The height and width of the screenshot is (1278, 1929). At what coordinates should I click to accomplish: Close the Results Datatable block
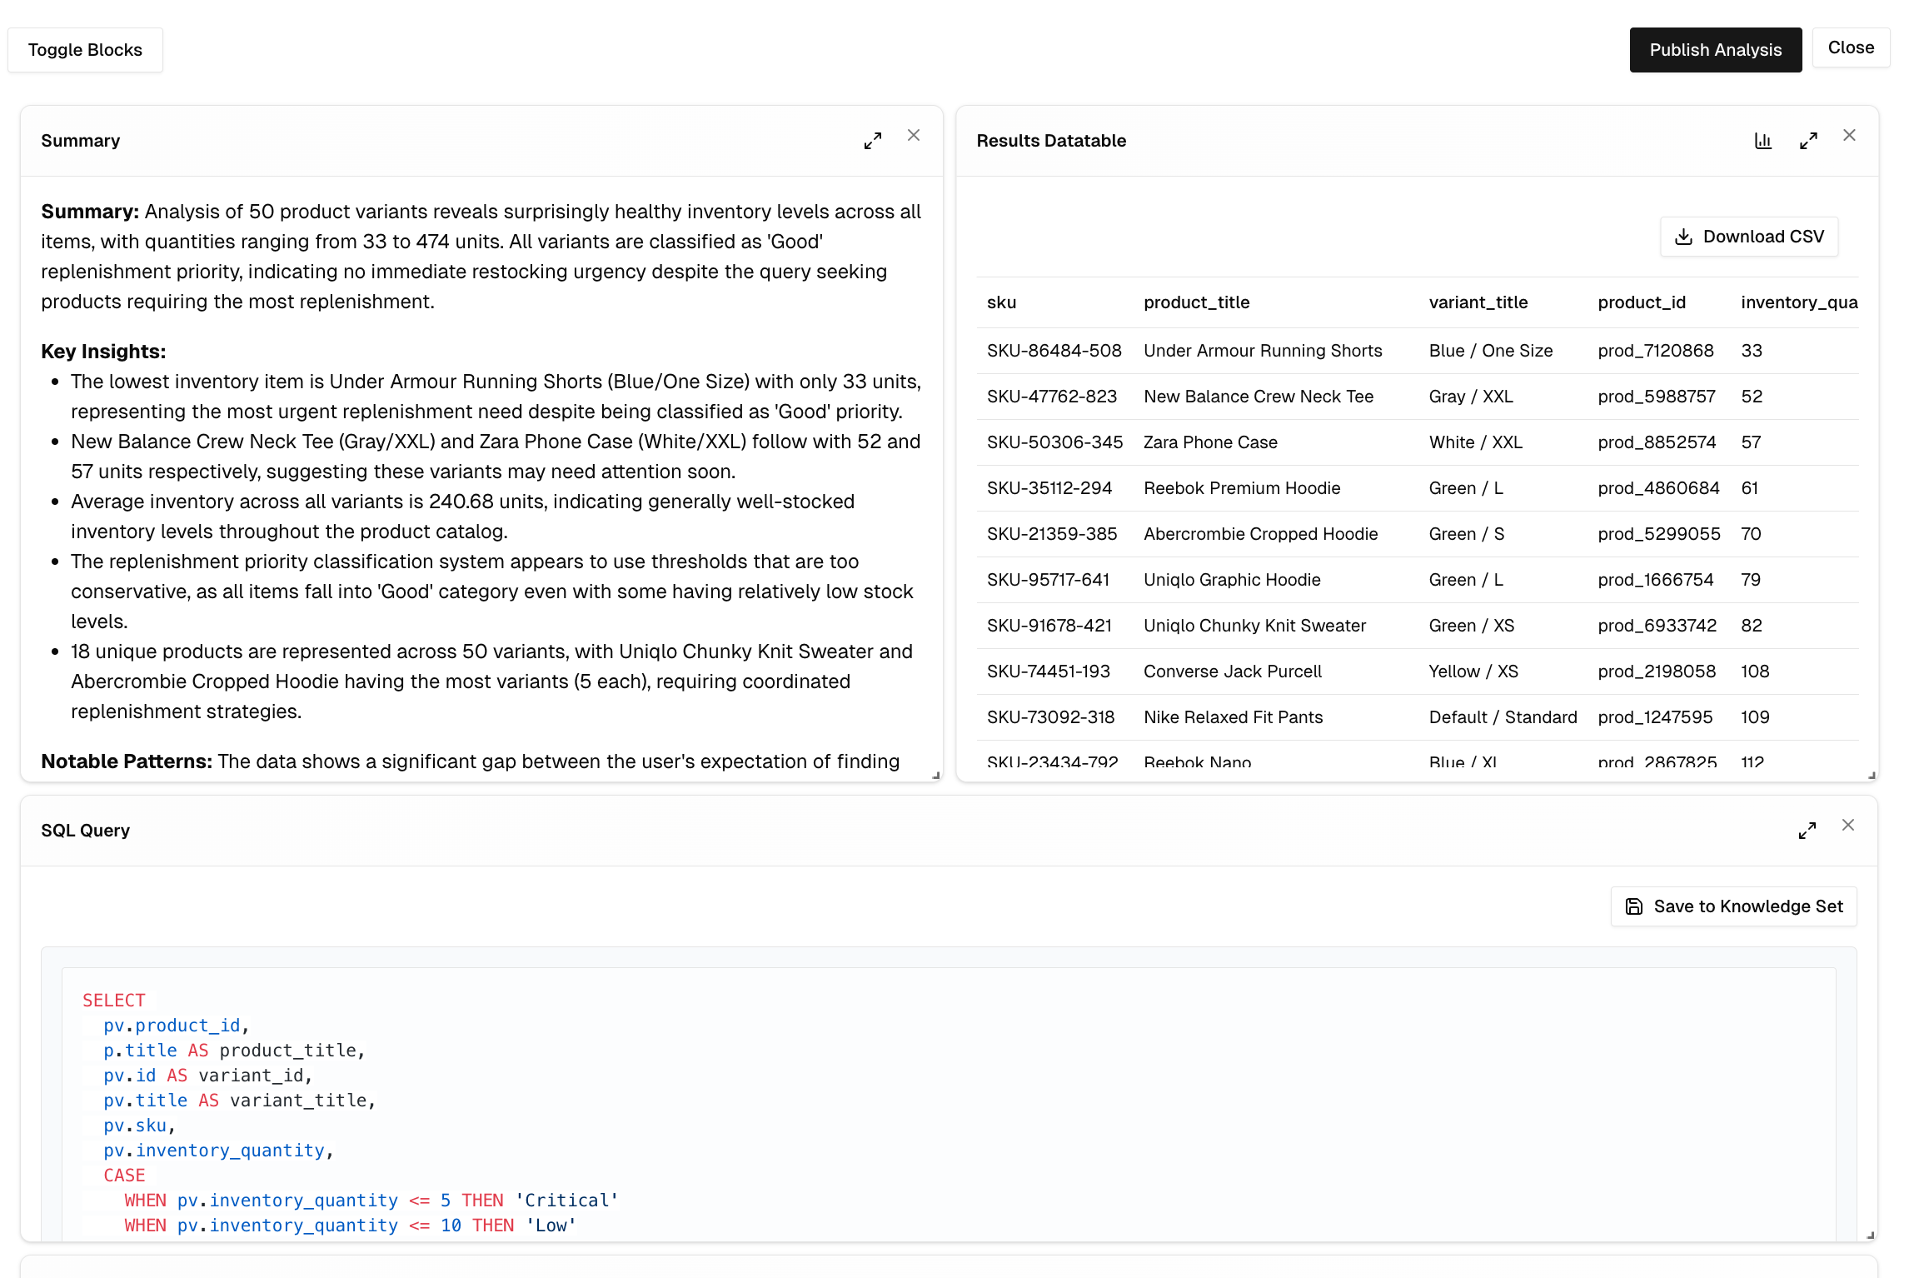click(1849, 136)
